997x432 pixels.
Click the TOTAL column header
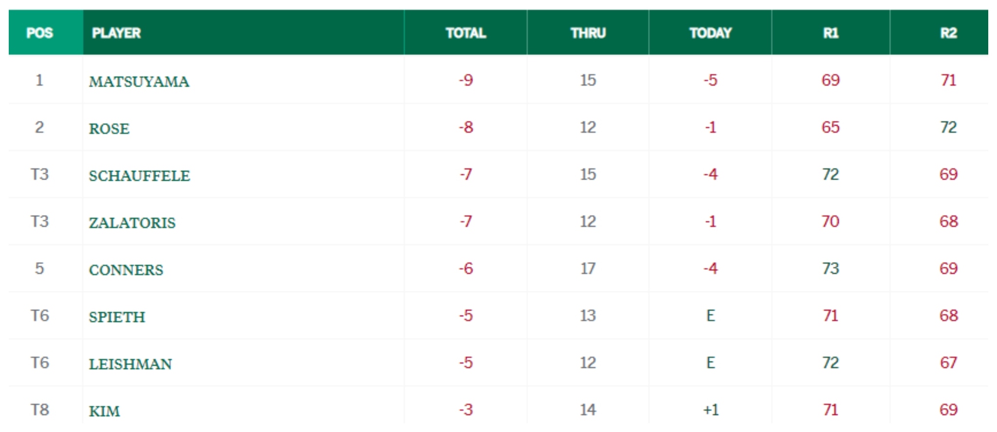[x=465, y=33]
